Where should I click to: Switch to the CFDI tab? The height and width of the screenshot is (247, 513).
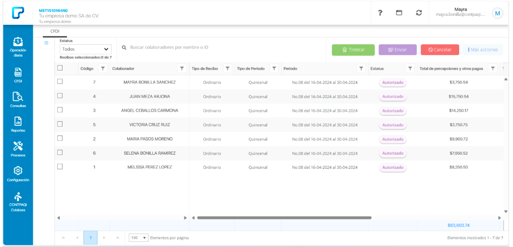(x=55, y=31)
